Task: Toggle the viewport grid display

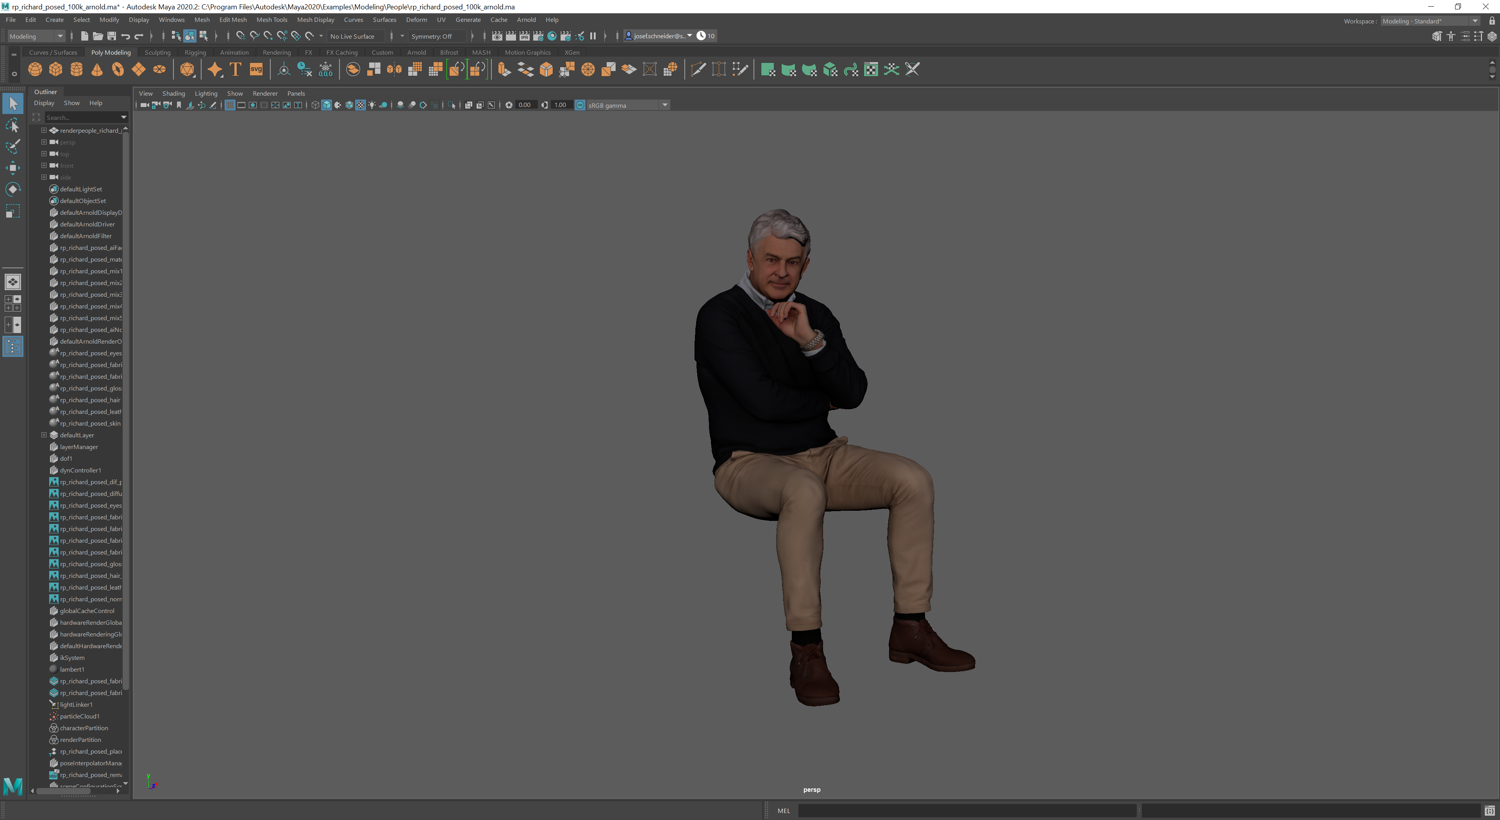Action: pos(229,105)
